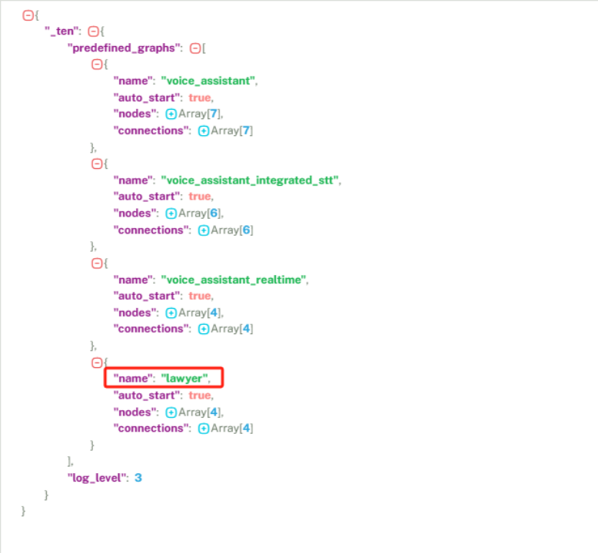Screen dimensions: 598x553
Task: Collapse the root JSON object
Action: (28, 15)
